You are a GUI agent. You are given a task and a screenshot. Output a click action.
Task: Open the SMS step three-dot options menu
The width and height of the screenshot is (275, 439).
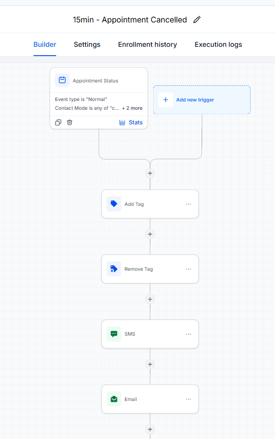click(x=189, y=334)
